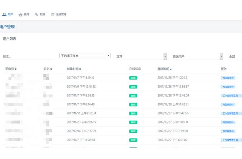Click the 工作室管理工具 tag in the third row
The image size is (242, 159).
230,95
